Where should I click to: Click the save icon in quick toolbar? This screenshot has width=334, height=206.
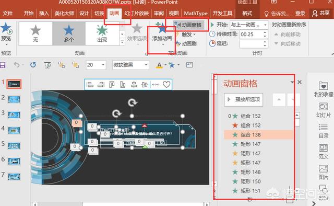pos(3,65)
